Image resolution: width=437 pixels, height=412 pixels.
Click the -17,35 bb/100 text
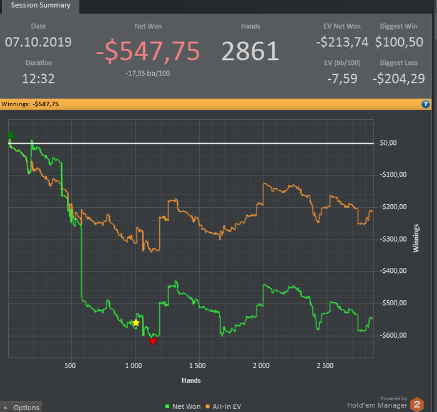[x=148, y=73]
